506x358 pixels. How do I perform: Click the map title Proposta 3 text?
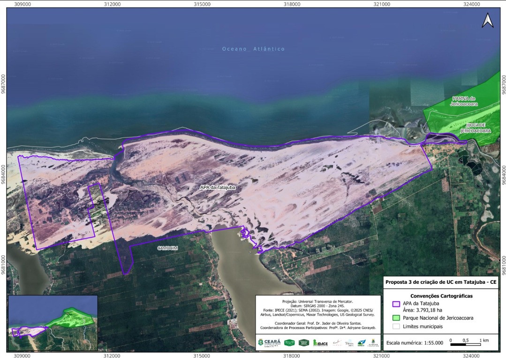(x=440, y=282)
